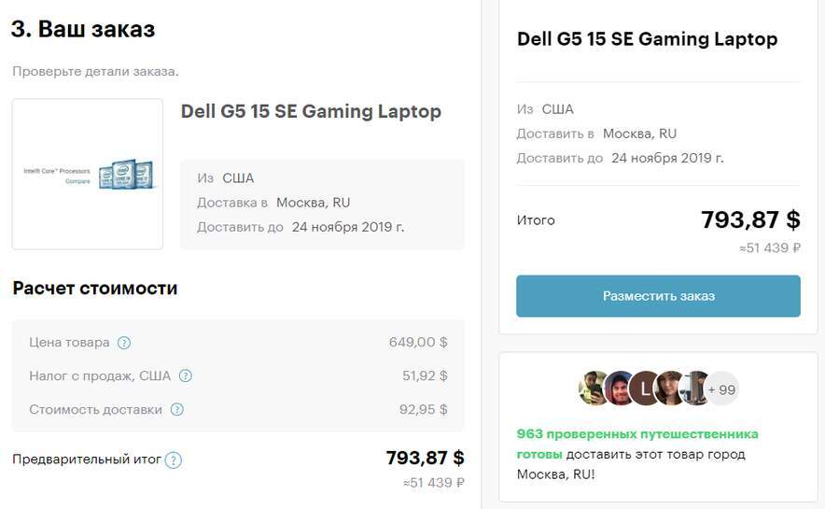Click the item price 649,00 $
The height and width of the screenshot is (509, 825).
pyautogui.click(x=418, y=343)
